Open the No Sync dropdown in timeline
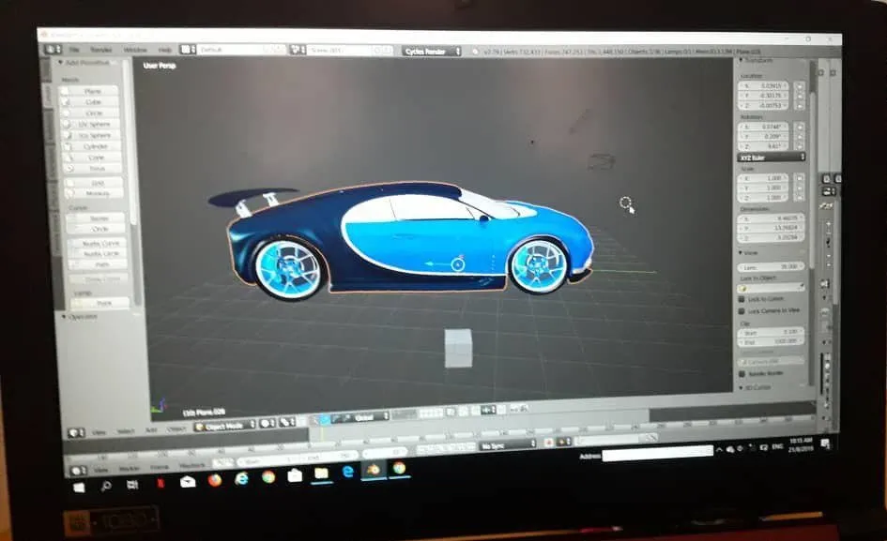Image resolution: width=887 pixels, height=541 pixels. [508, 446]
